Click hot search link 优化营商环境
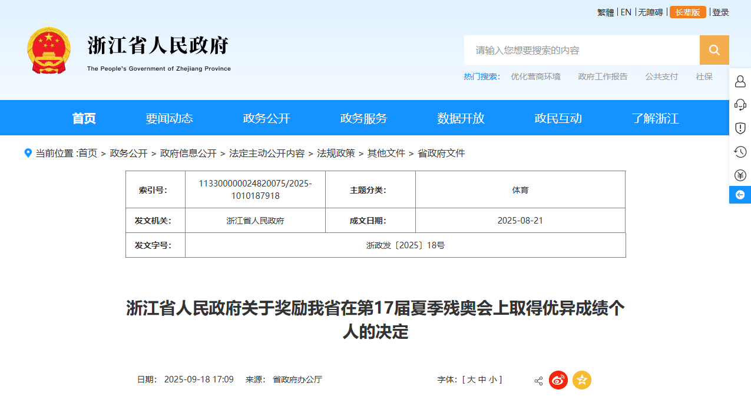The image size is (751, 413). click(535, 76)
